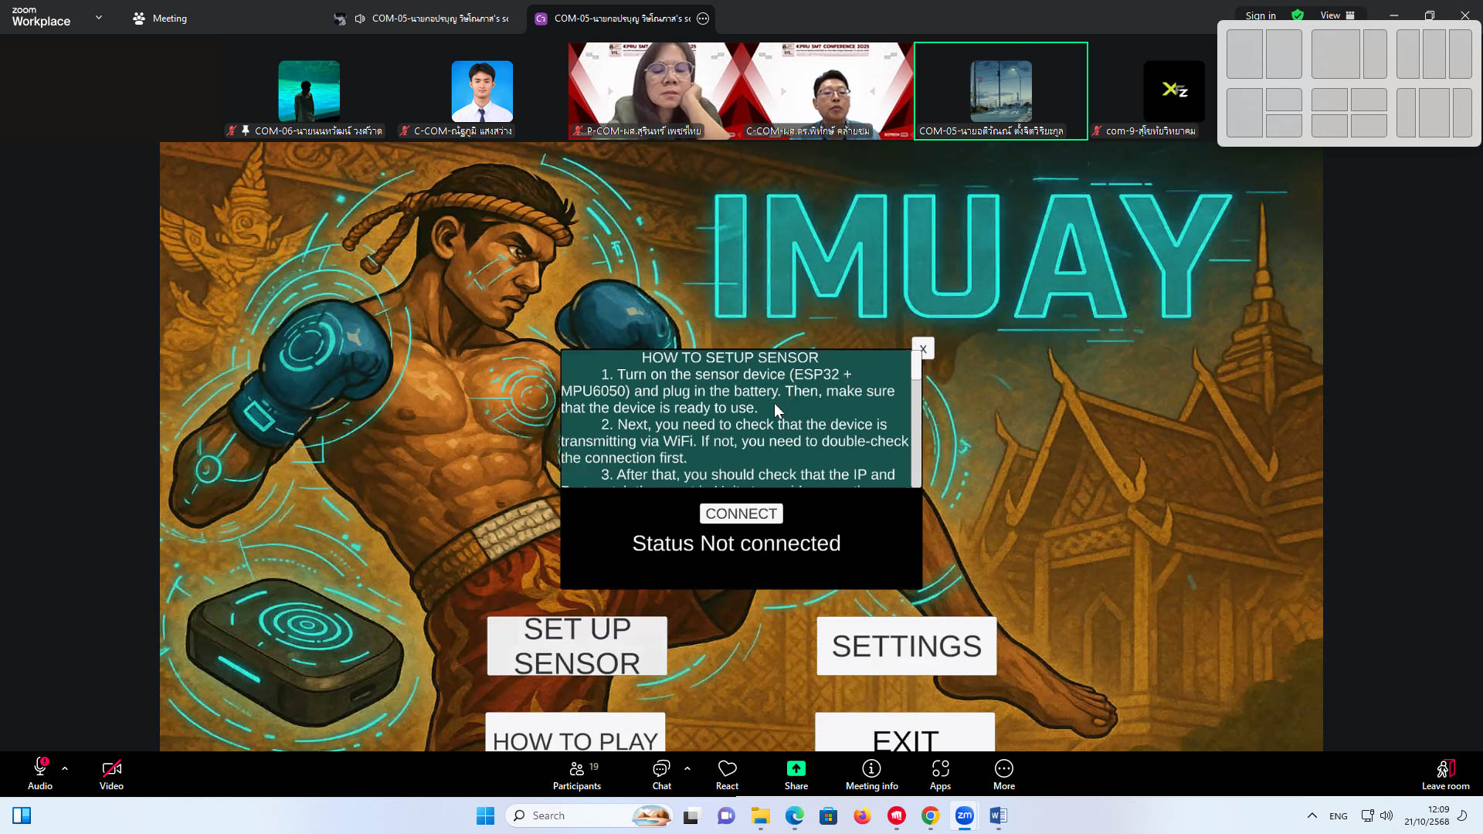Open the Participants panel icon
The width and height of the screenshot is (1483, 834).
(576, 769)
